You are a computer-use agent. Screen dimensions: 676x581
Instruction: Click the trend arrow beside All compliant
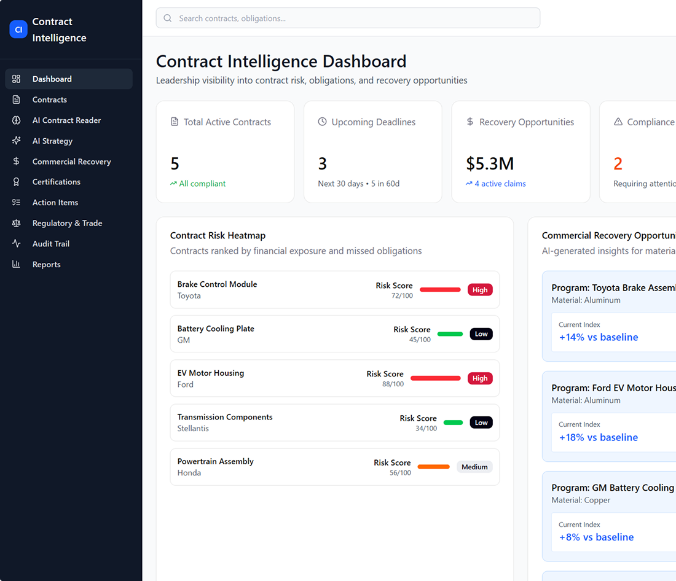pyautogui.click(x=173, y=184)
